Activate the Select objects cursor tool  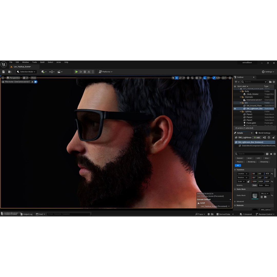click(x=173, y=78)
